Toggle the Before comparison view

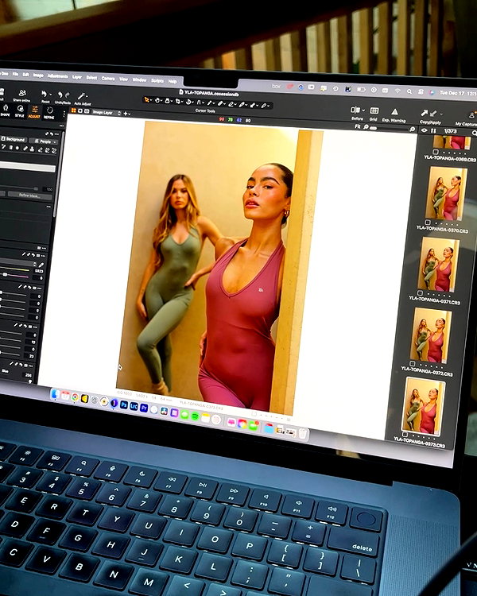[355, 110]
